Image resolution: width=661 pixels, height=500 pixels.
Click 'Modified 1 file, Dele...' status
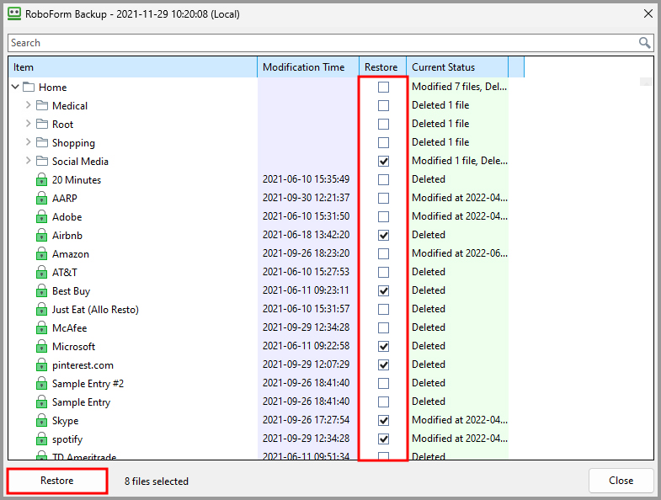coord(460,161)
